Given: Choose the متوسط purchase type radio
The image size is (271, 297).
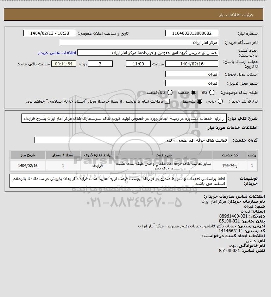Looking at the screenshot, I should pyautogui.click(x=200, y=101).
